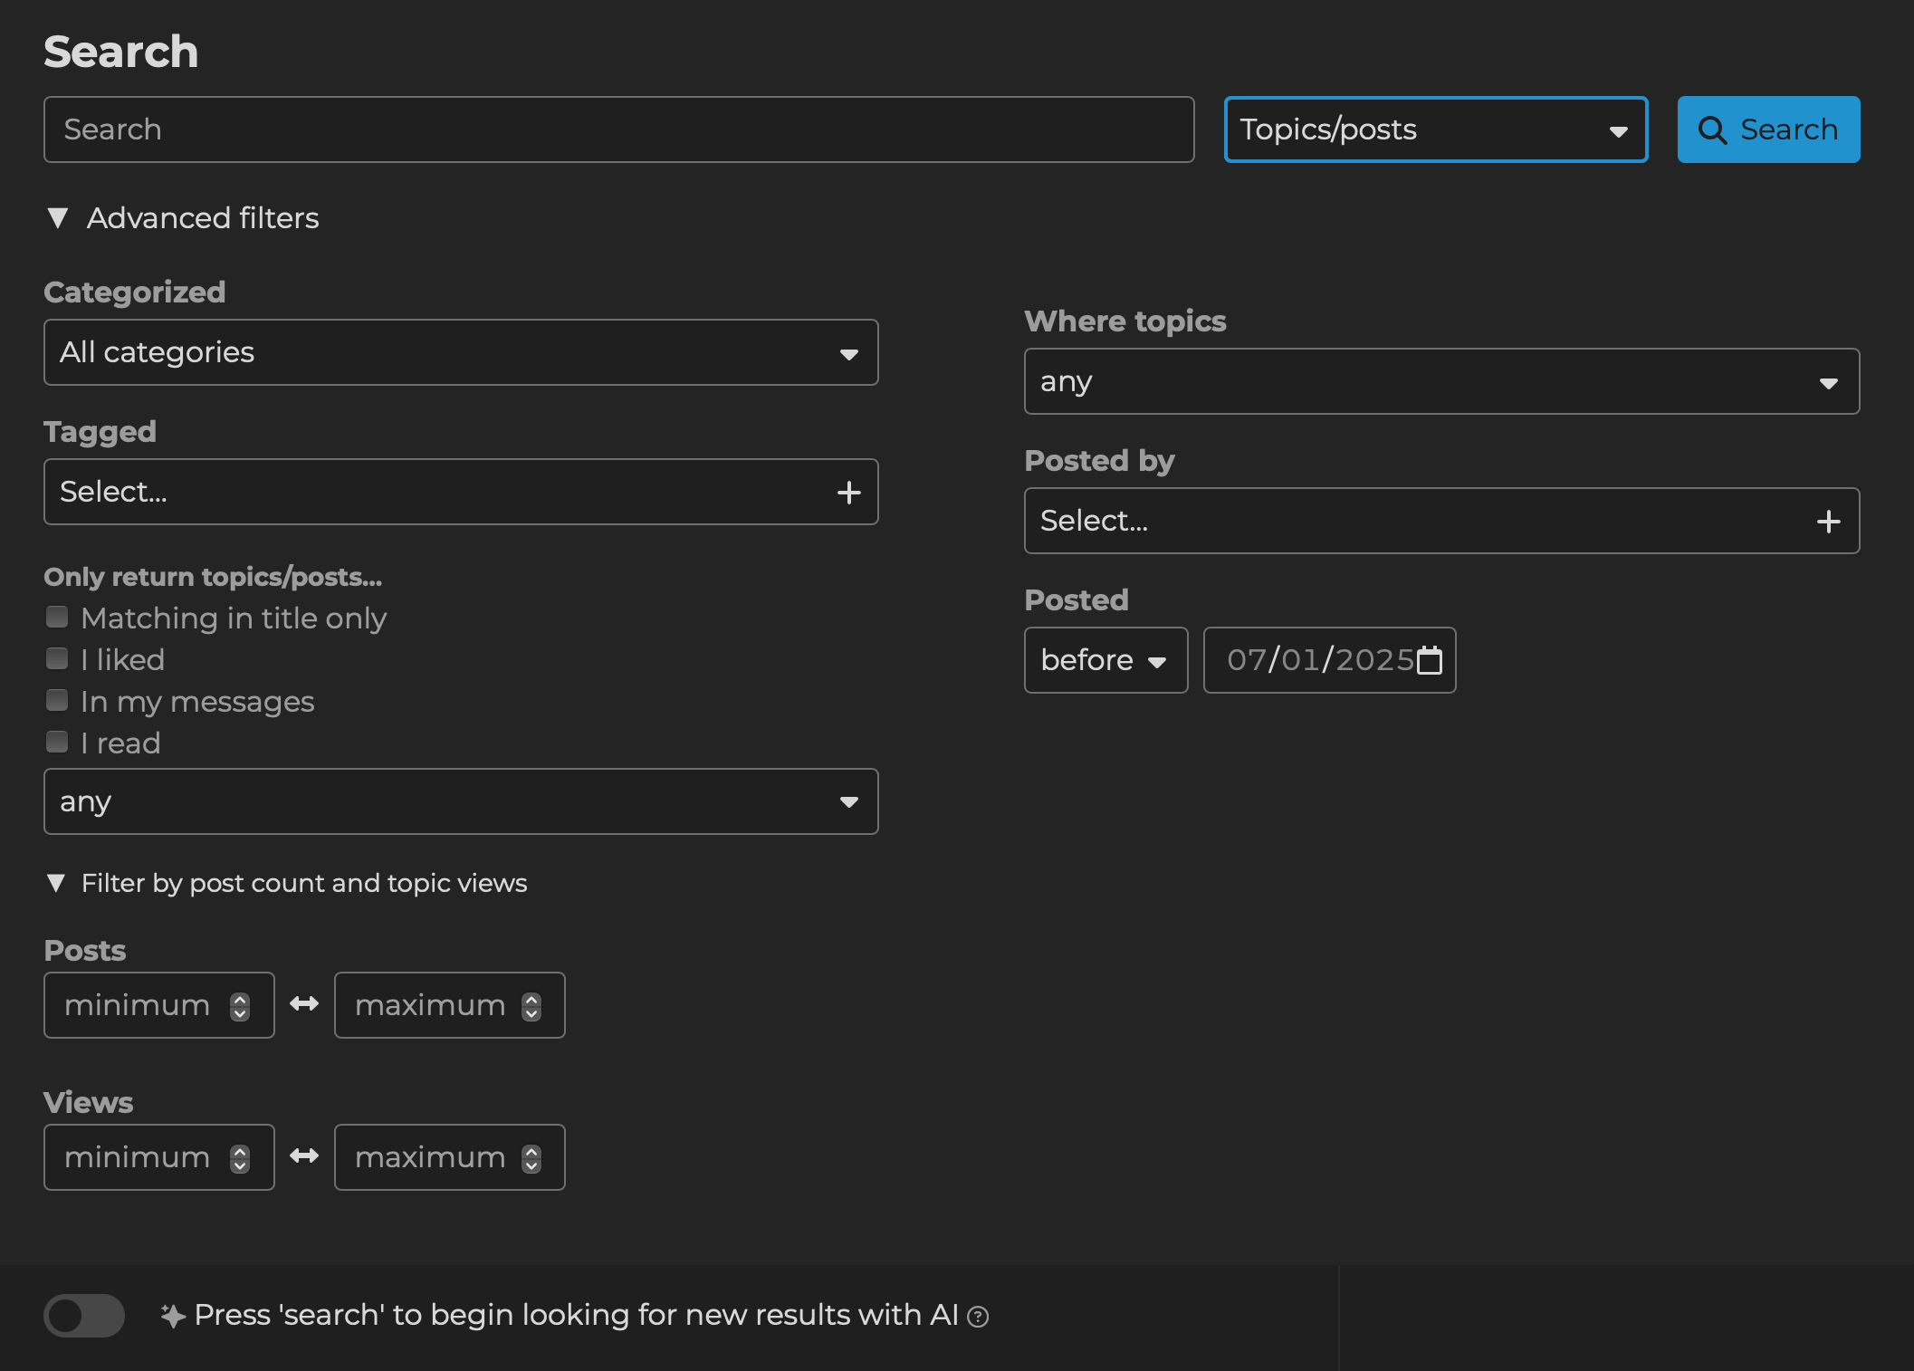Open the Where topics any dropdown

click(1441, 381)
